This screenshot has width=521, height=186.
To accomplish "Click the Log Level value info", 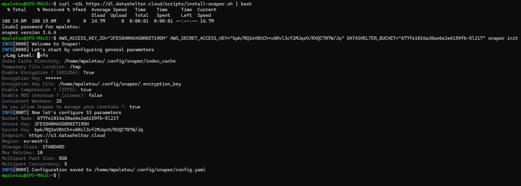I will pos(43,55).
